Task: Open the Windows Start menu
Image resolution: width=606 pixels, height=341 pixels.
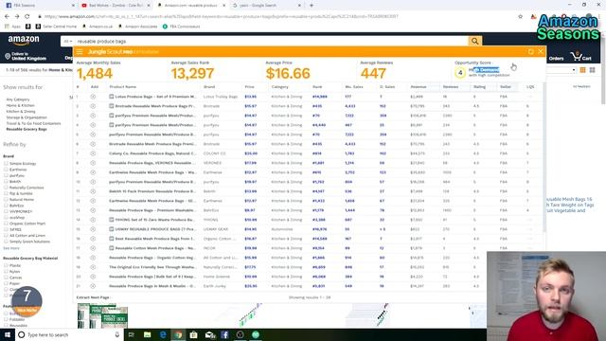Action: coord(8,334)
